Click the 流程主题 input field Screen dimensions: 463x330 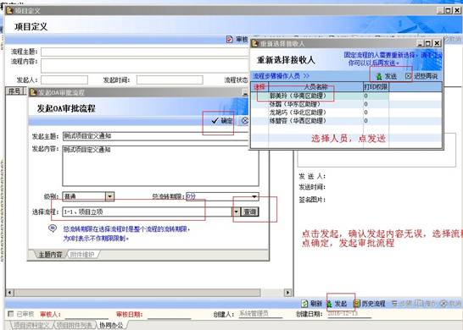point(145,52)
